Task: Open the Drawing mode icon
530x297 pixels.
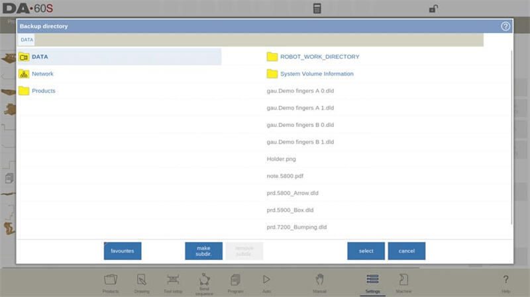Action: coord(140,282)
